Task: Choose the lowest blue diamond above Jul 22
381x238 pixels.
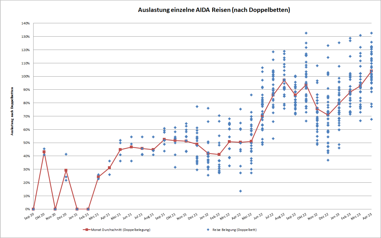Action: [x=273, y=138]
